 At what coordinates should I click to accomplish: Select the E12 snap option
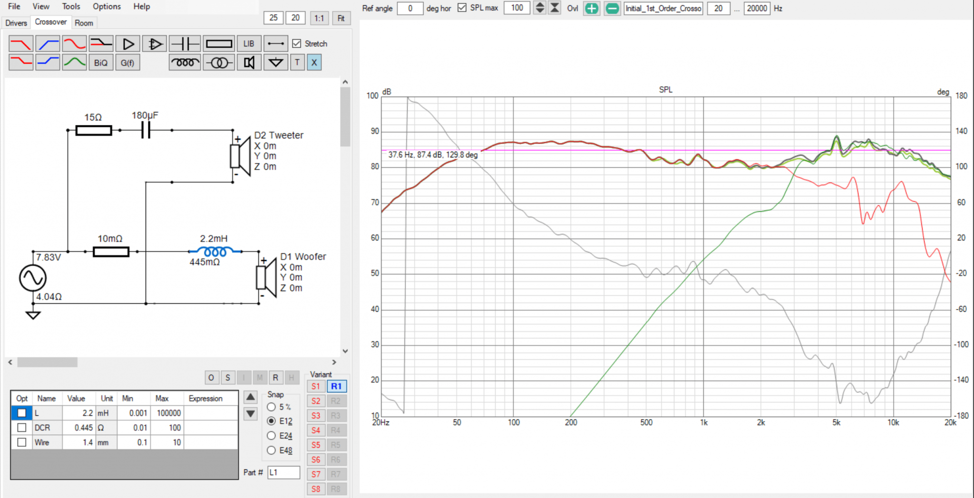(x=272, y=421)
